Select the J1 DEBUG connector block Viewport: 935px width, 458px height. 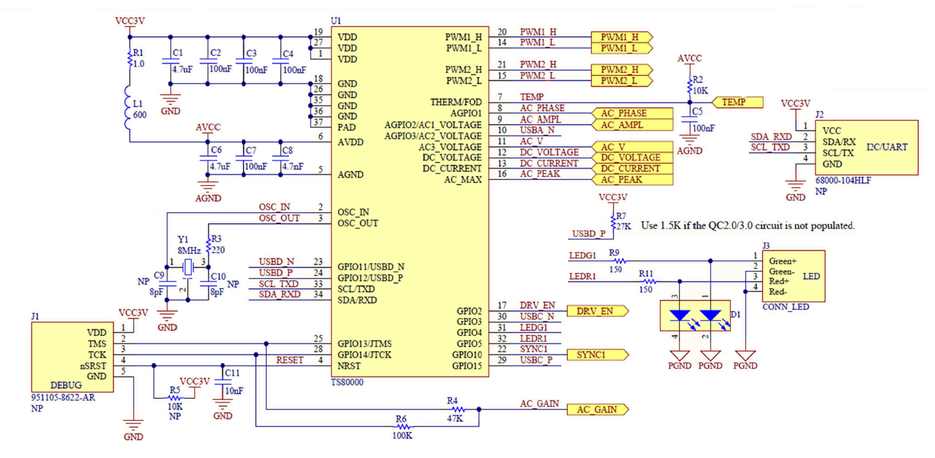pos(72,356)
